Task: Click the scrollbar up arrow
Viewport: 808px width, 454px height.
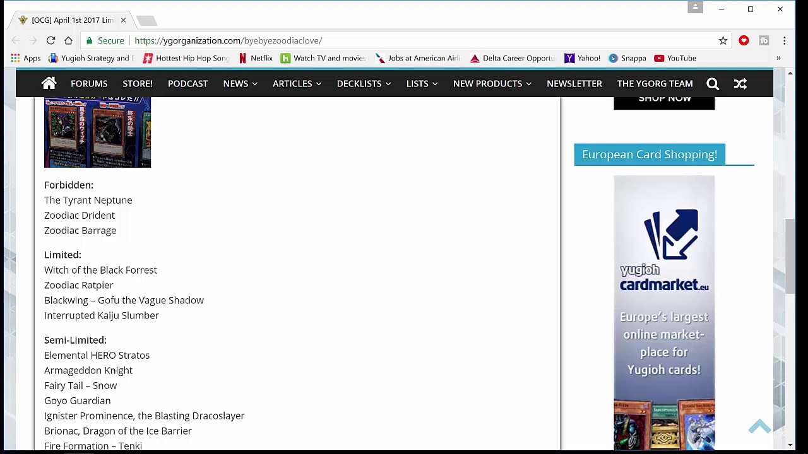Action: [790, 74]
